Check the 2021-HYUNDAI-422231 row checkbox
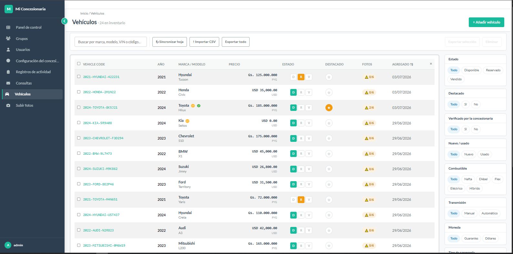513x254 pixels. coord(79,76)
